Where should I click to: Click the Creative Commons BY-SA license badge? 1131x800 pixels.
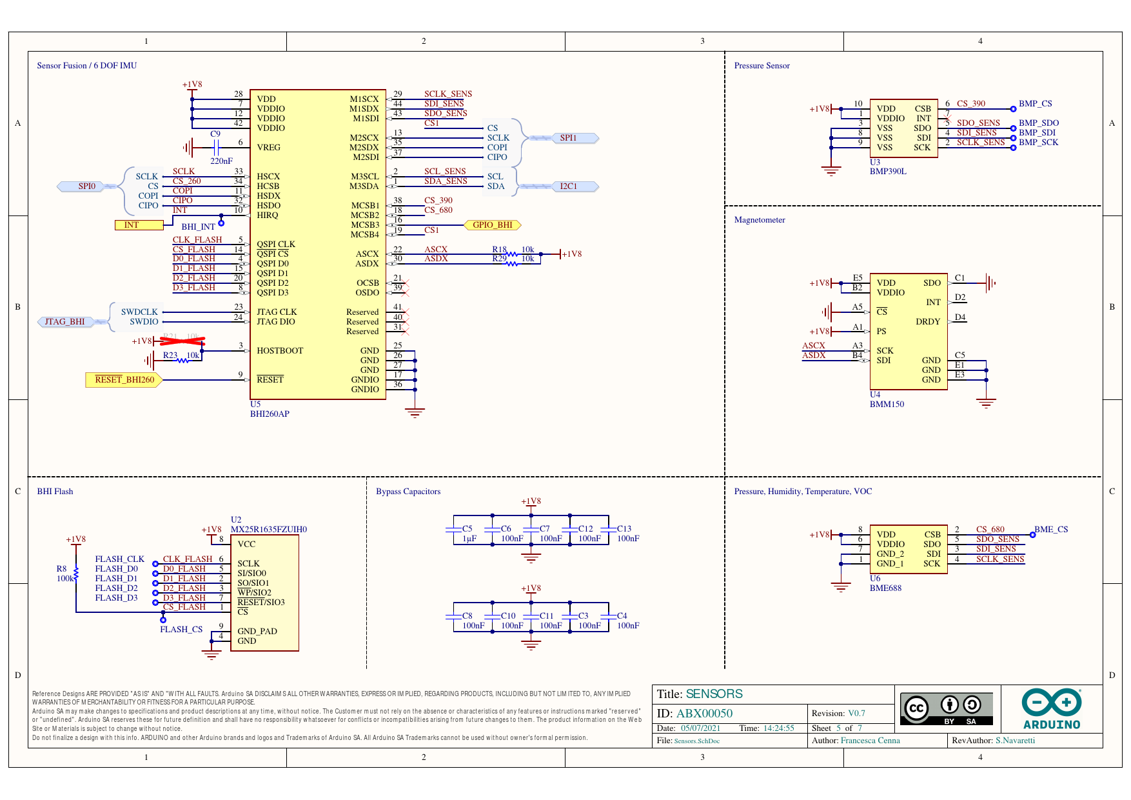coord(946,709)
